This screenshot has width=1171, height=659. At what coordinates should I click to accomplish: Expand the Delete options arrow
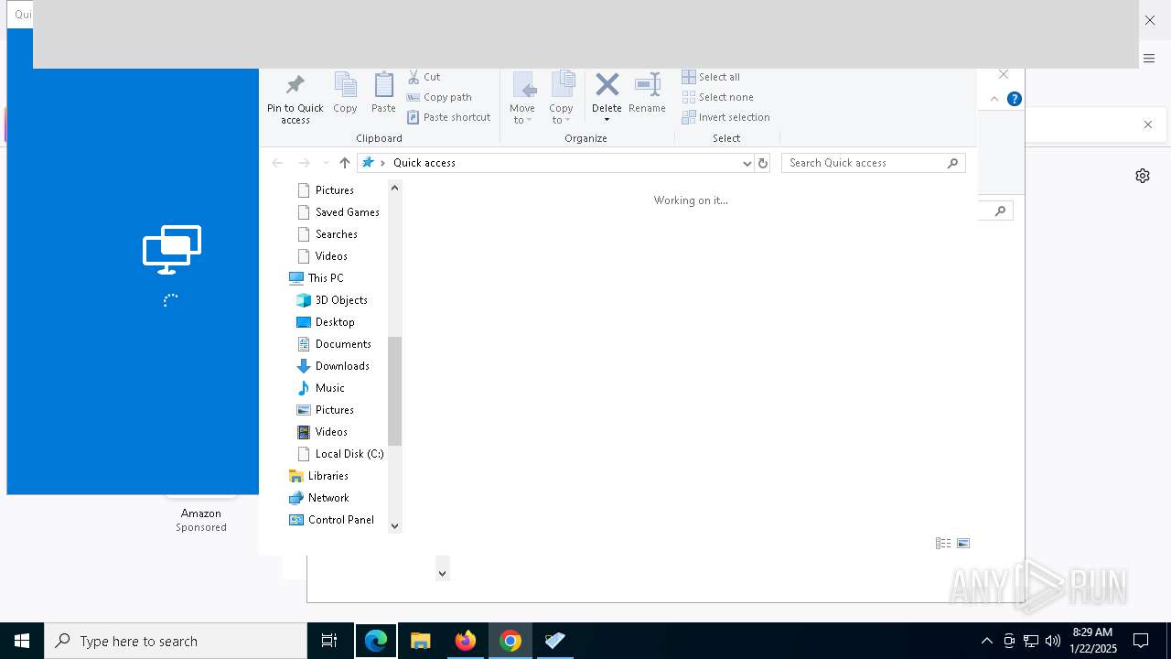pos(607,119)
